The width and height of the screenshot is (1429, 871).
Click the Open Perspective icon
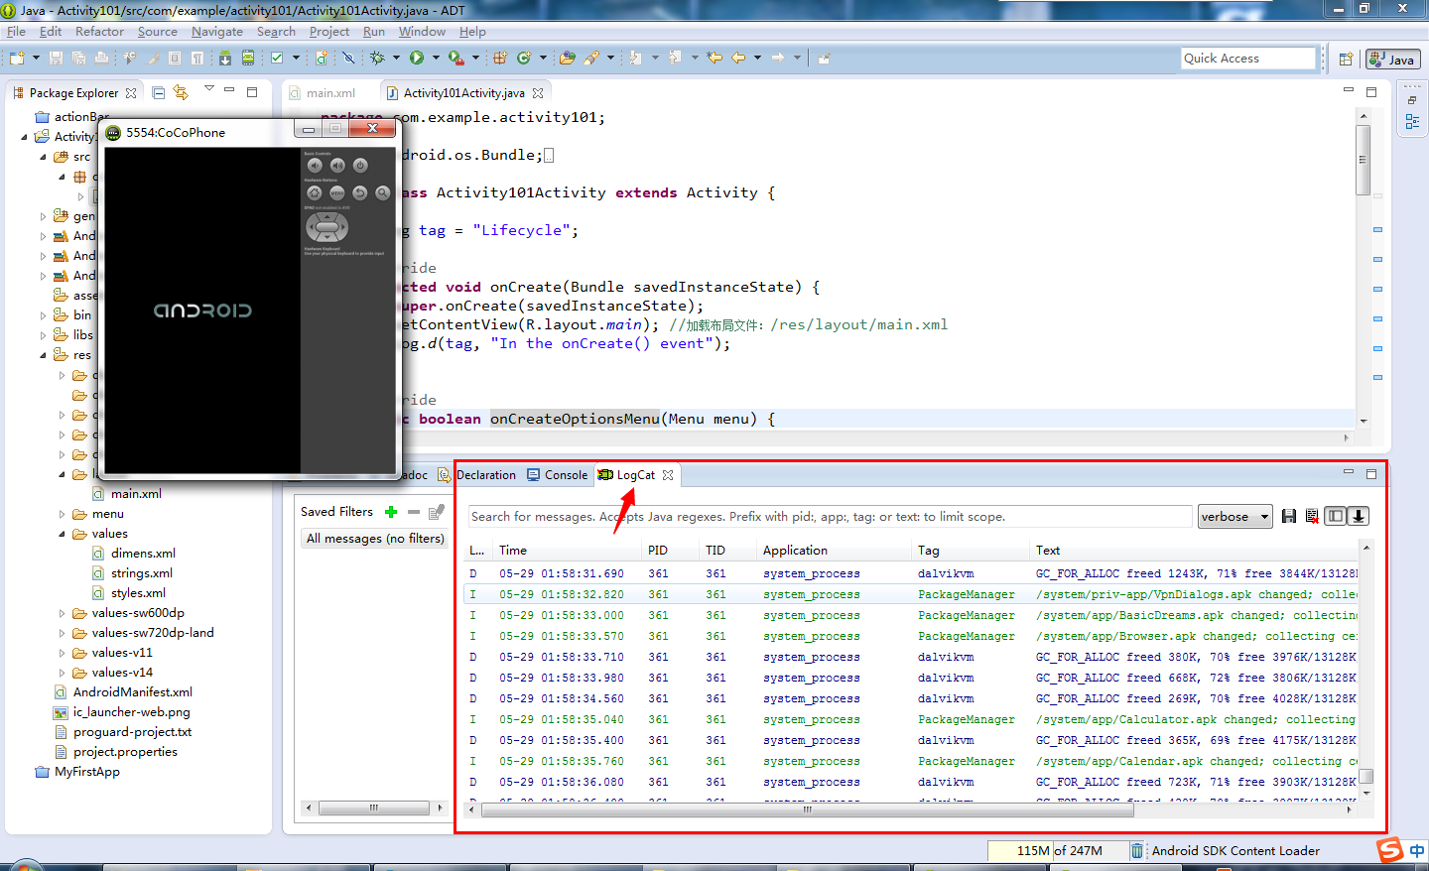coord(1346,59)
